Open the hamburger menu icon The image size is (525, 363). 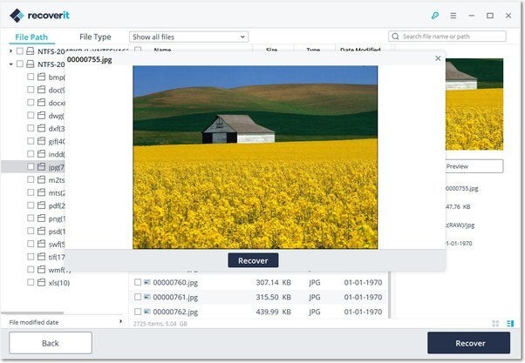click(x=453, y=15)
